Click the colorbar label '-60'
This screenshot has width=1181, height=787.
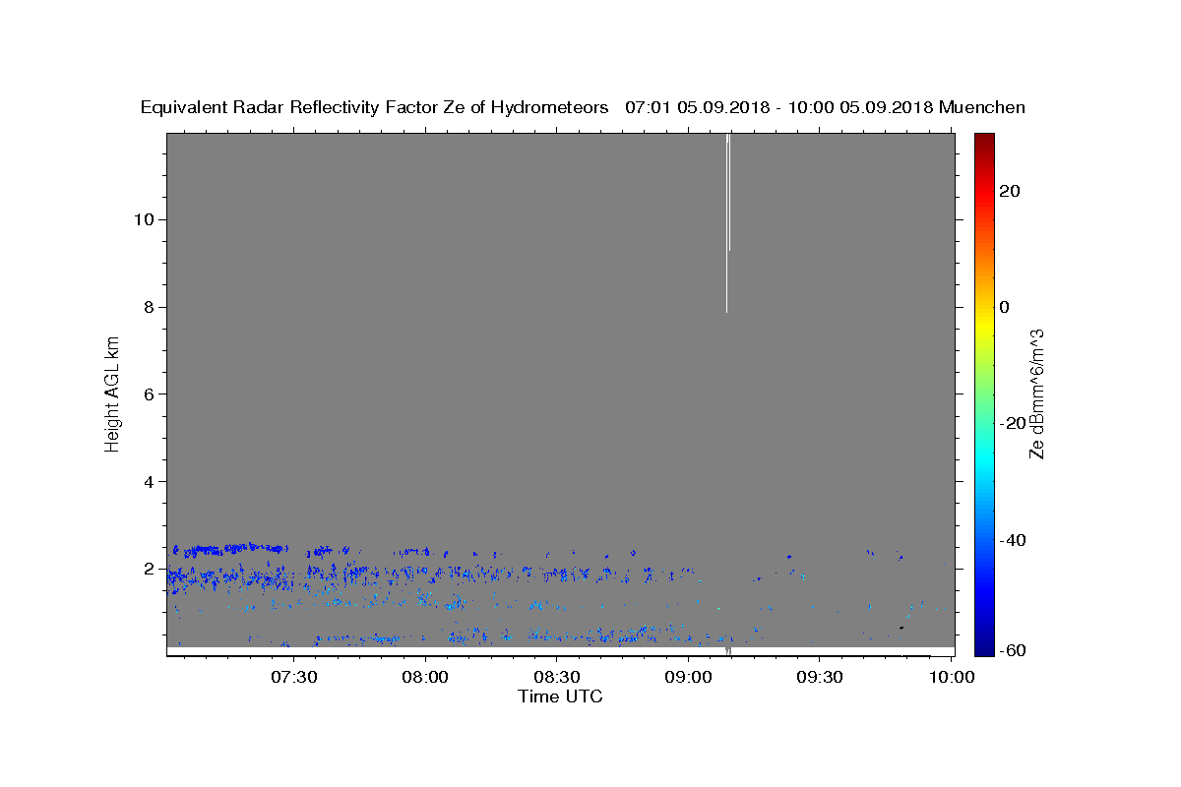point(1013,651)
